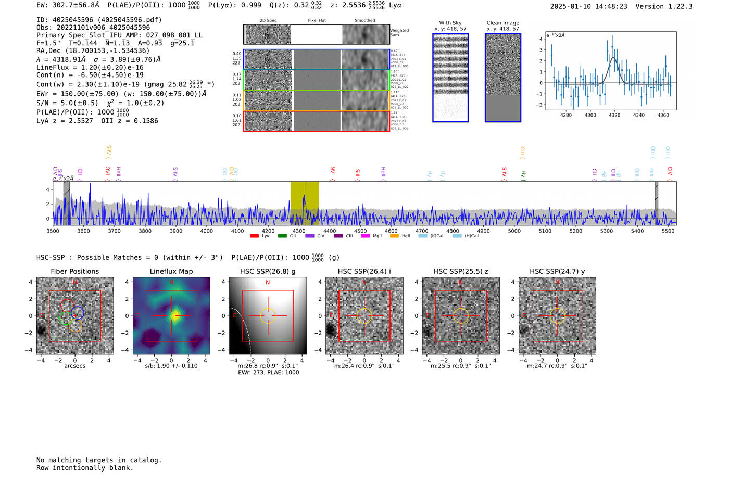The height and width of the screenshot is (496, 729).
Task: Select the Weighted Sum 2D spectrum cutout
Action: [x=316, y=34]
